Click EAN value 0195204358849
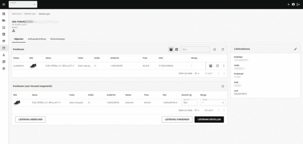This screenshot has width=303, height=144. pos(166,66)
